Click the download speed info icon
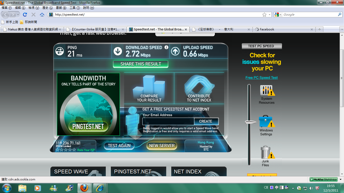Screen dimensions: 344x193 click(x=166, y=47)
